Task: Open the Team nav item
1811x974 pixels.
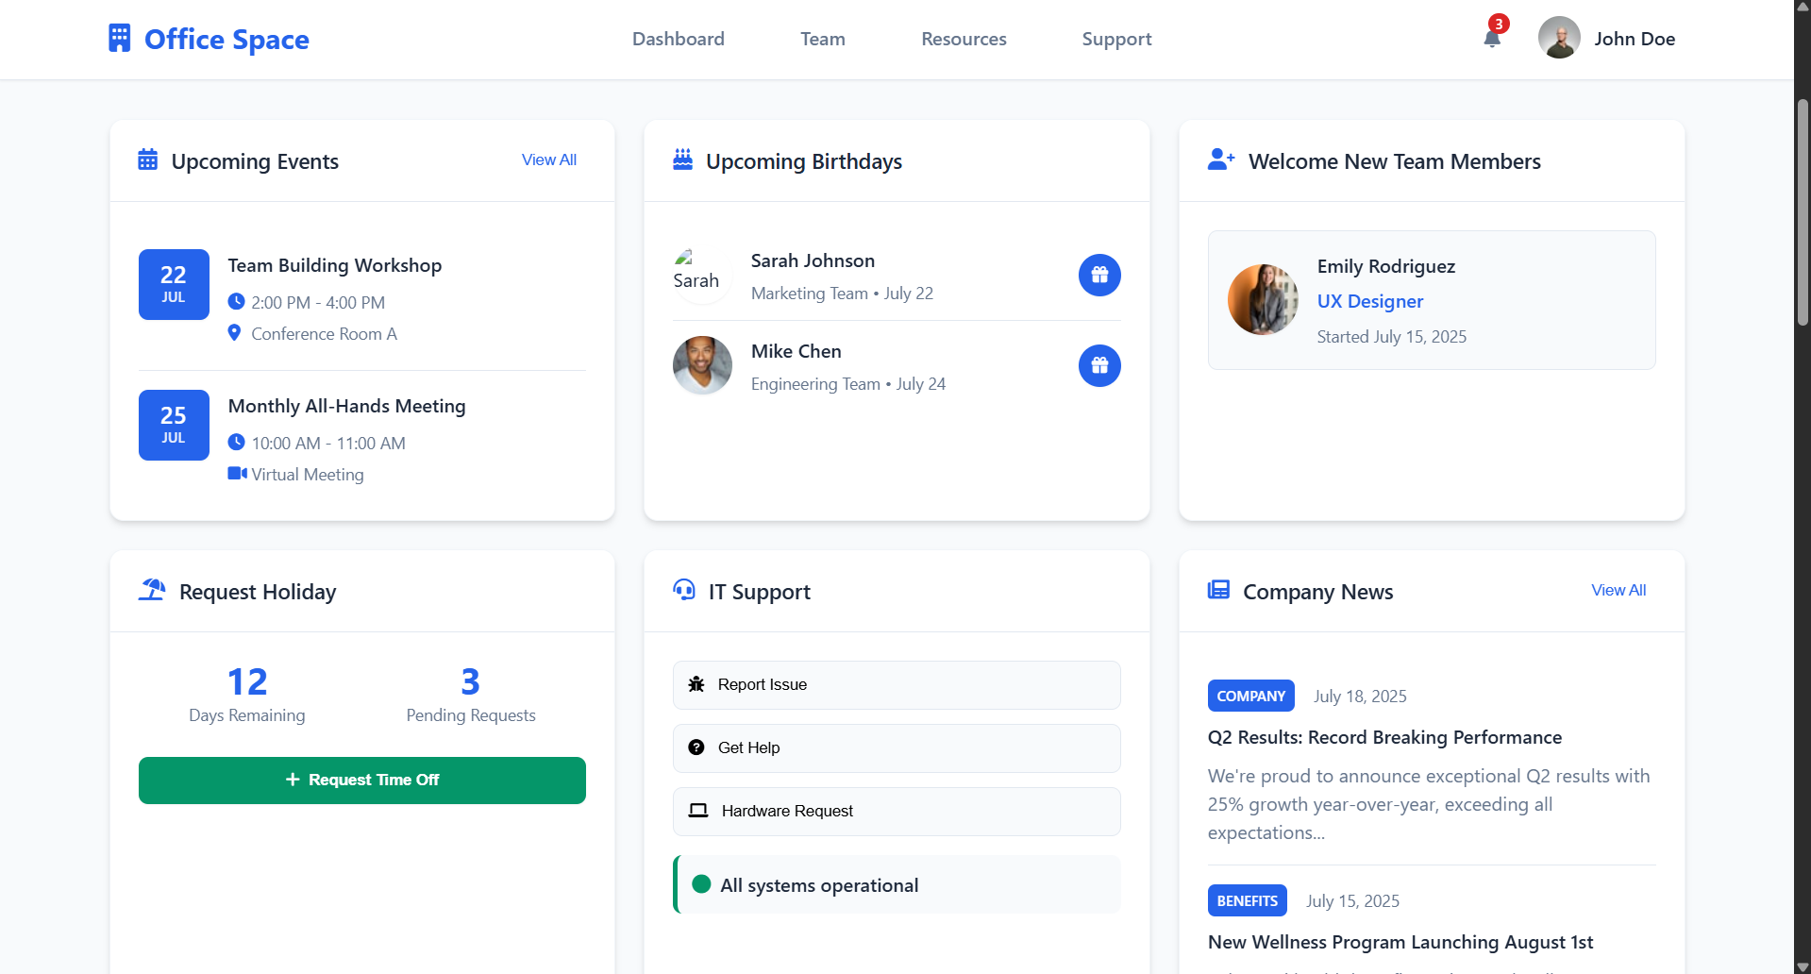Action: click(823, 39)
